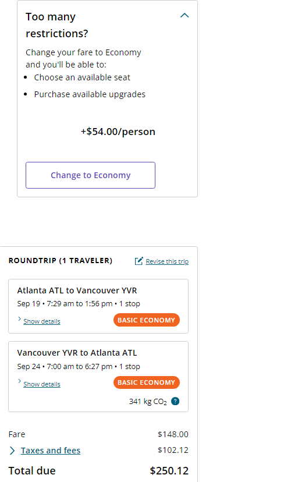Expand the Taxes and fees chevron arrow

12,451
